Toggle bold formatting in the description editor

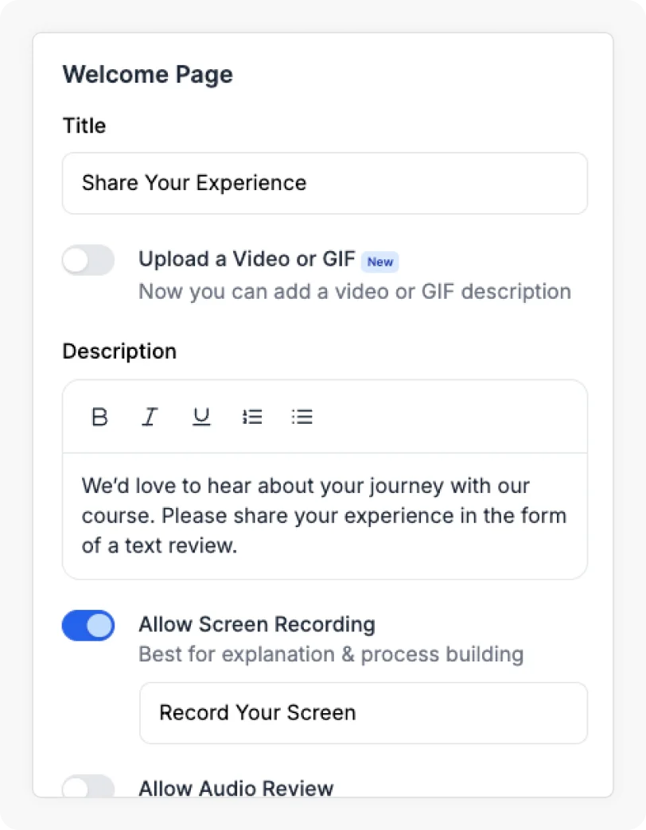pos(99,416)
